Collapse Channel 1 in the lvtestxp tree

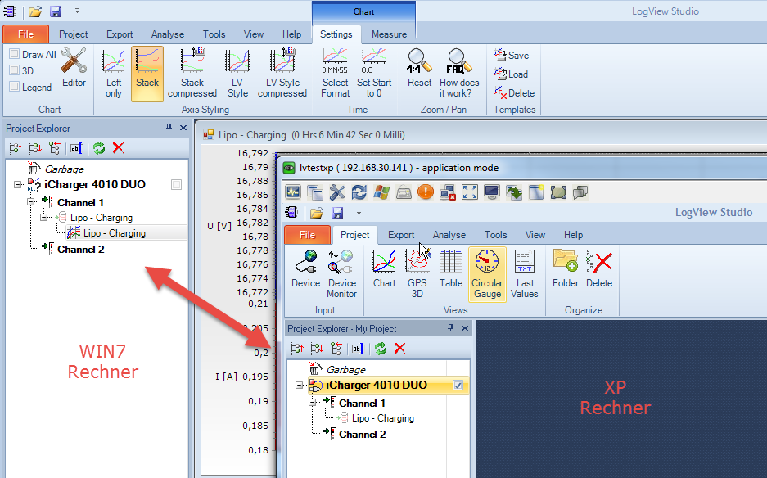pos(312,402)
